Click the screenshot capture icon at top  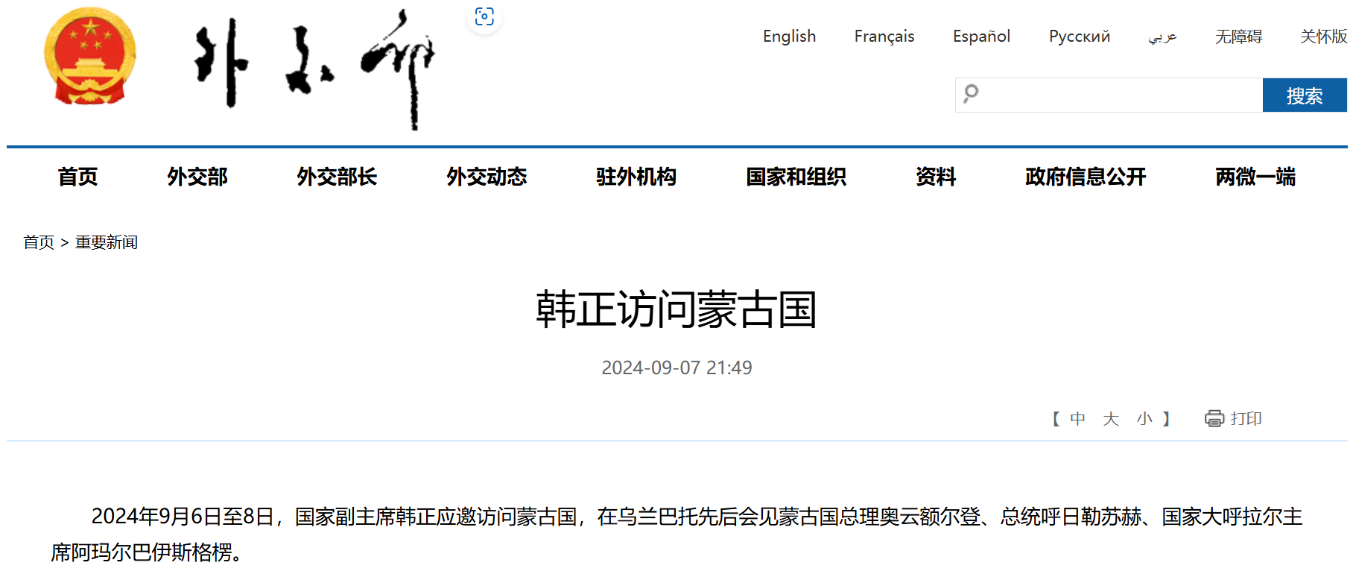pos(484,16)
